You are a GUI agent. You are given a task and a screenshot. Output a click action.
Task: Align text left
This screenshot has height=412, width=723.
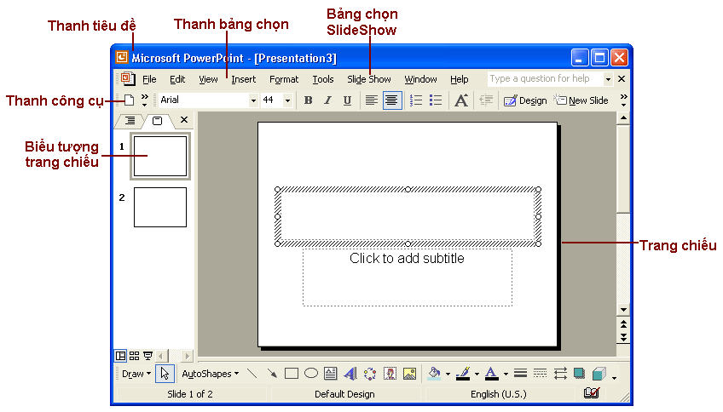pos(371,100)
